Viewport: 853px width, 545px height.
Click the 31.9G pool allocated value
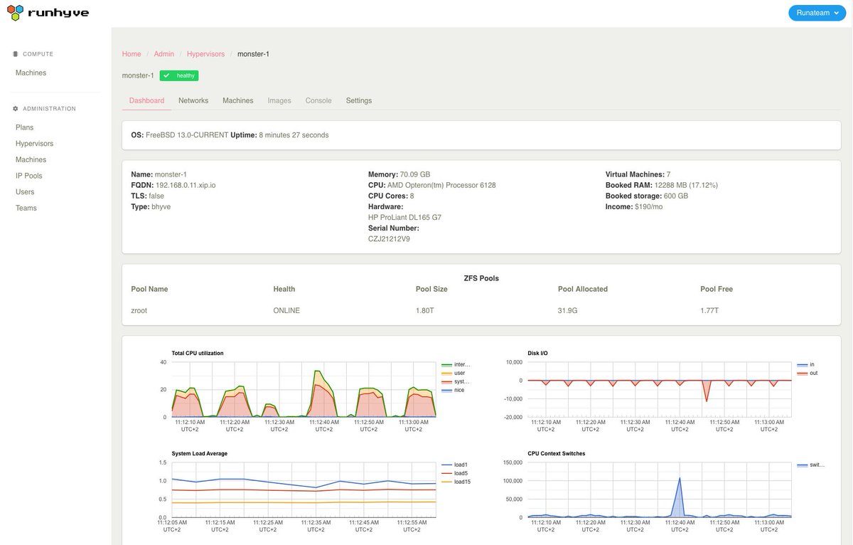568,311
